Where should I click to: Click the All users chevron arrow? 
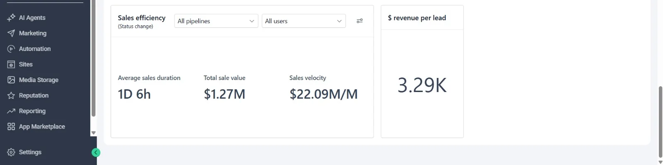tap(339, 21)
